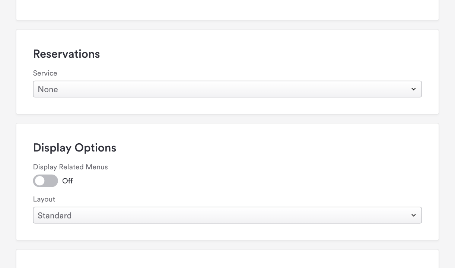Click the white knob of the toggle switch
455x268 pixels.
pyautogui.click(x=40, y=181)
